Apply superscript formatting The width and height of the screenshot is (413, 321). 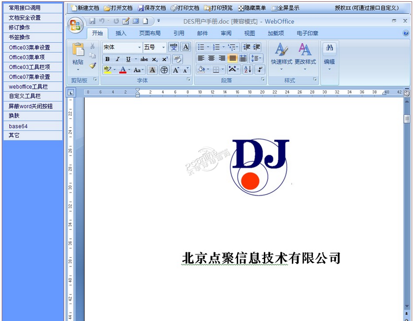[x=165, y=59]
